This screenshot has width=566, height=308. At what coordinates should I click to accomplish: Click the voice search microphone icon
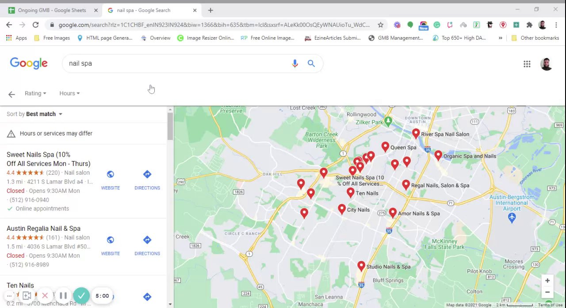(x=295, y=64)
